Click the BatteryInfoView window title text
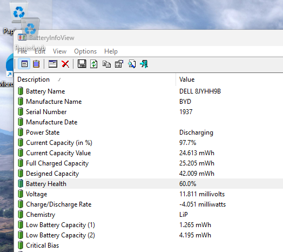 point(52,38)
